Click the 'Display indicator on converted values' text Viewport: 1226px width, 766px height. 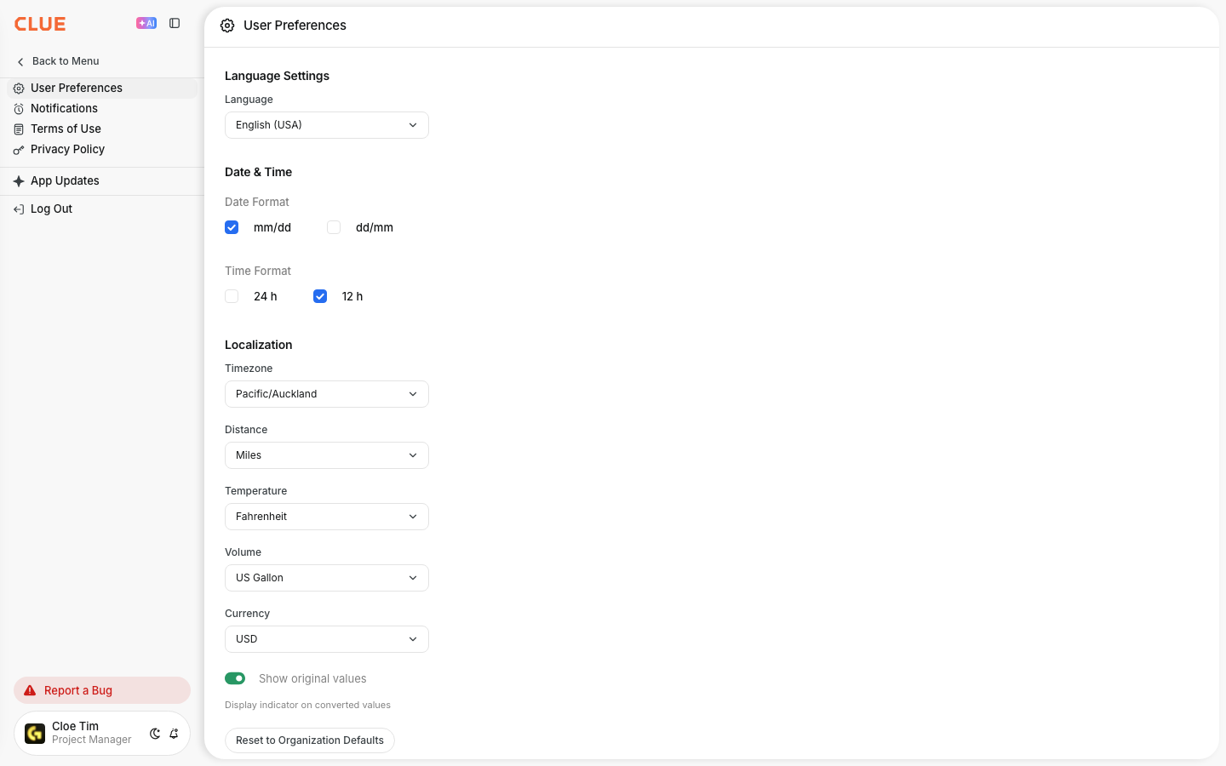[x=307, y=705]
